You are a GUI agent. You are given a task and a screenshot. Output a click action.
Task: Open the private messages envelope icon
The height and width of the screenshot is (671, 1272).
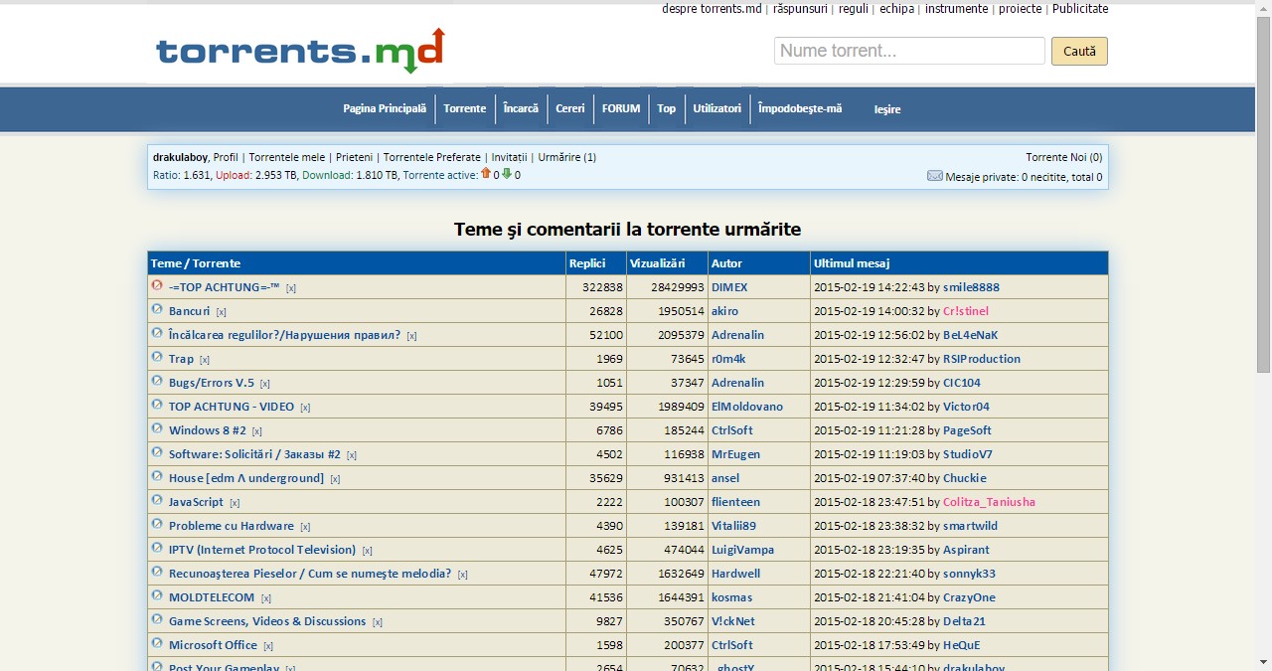pos(934,176)
